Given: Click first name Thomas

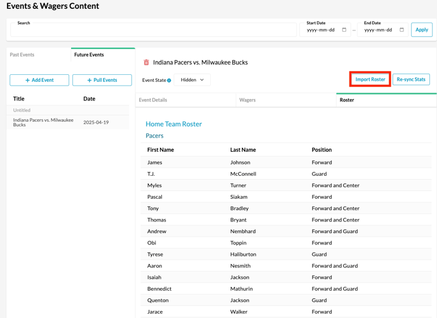Looking at the screenshot, I should pyautogui.click(x=157, y=220).
